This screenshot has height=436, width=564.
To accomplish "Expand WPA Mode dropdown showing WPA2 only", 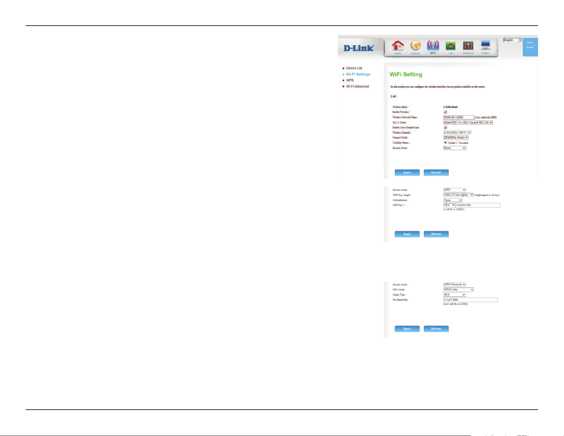I will click(458, 290).
